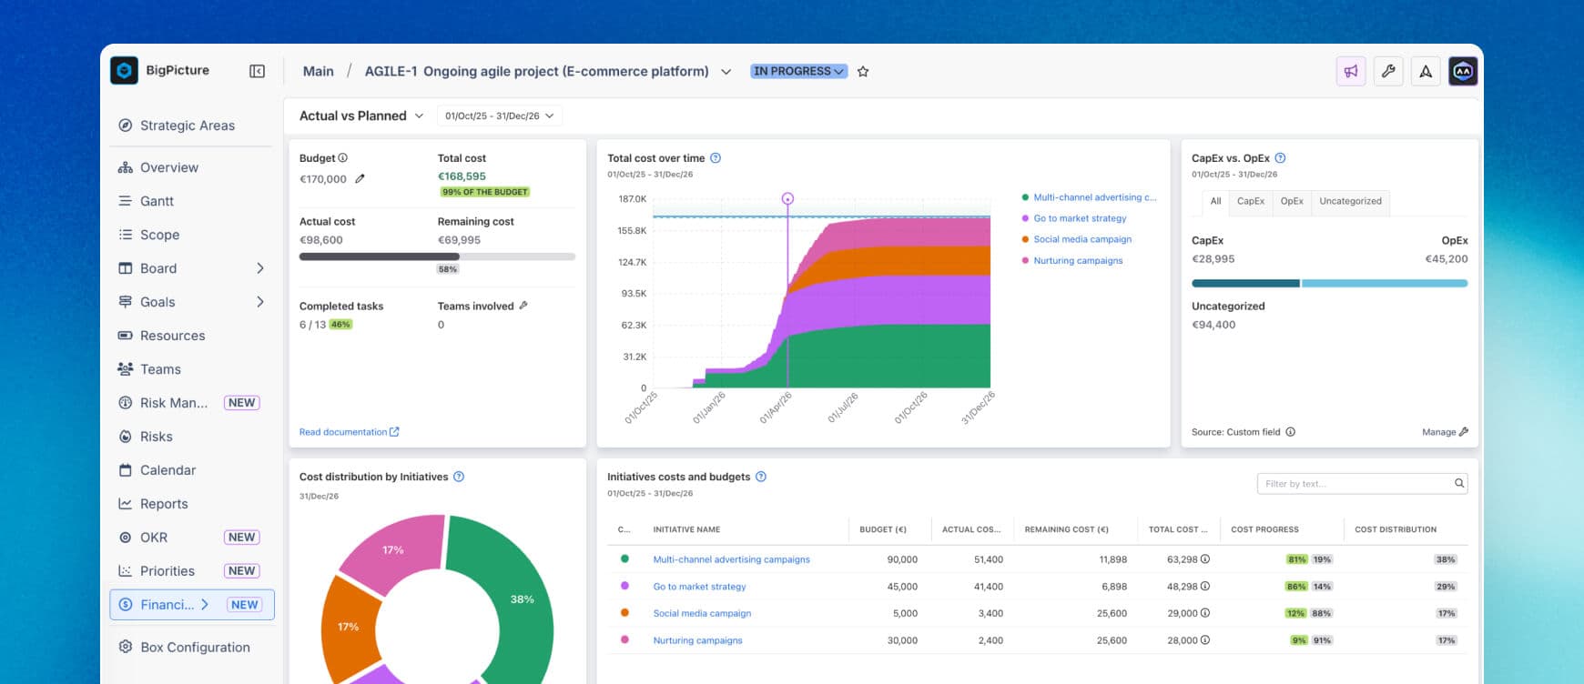Change the IN PROGRESS status dropdown
The image size is (1584, 684).
coord(799,71)
